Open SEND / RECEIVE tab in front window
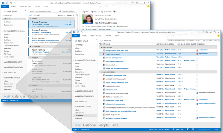Screen dimensions: 223x133 [x=96, y=36]
